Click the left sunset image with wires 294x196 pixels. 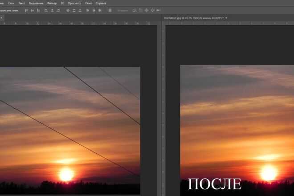(70, 131)
